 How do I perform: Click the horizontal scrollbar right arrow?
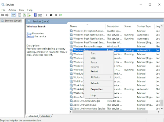point(158,112)
